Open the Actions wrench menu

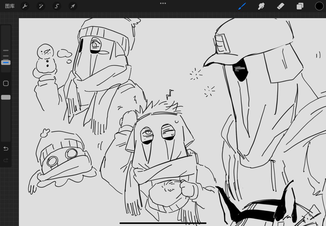coord(25,6)
